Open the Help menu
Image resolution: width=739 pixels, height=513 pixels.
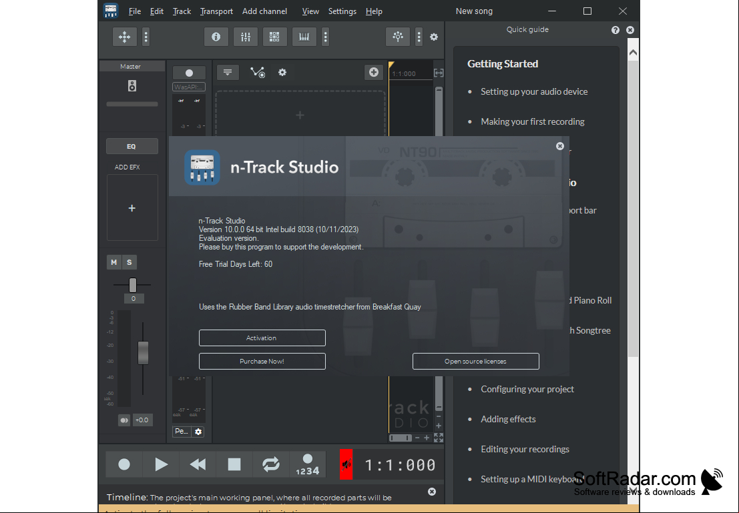click(374, 11)
